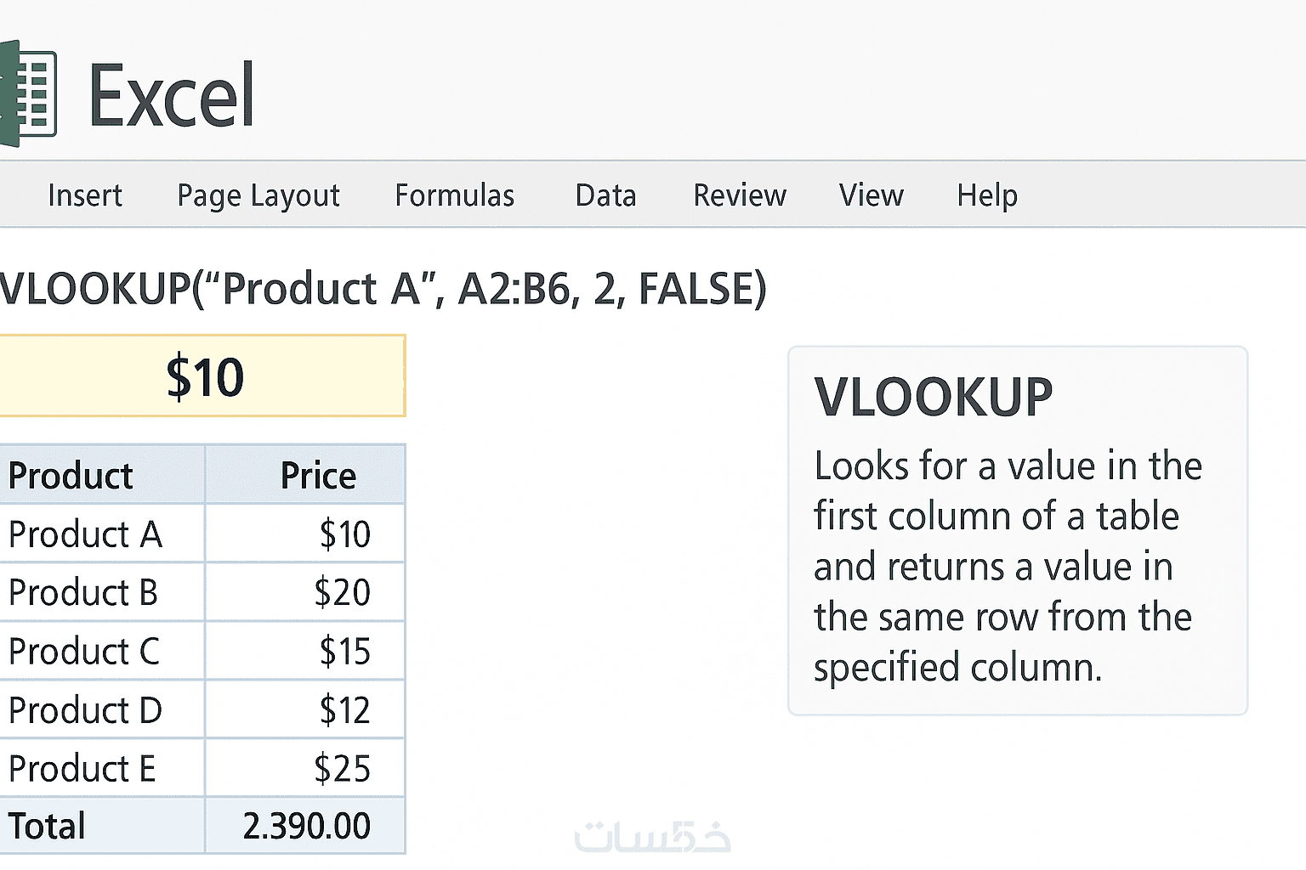Click the Product column header
Image resolution: width=1306 pixels, height=870 pixels.
[x=100, y=476]
